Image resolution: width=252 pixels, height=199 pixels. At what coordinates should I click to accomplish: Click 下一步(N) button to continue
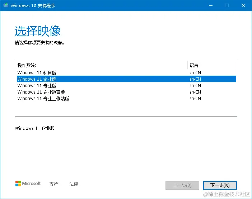[220, 185]
